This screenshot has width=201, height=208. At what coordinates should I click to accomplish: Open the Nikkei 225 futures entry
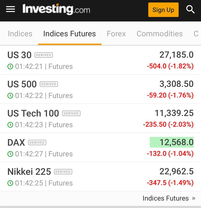[x=100, y=177]
